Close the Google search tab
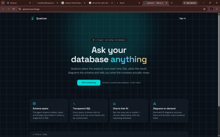 click(112, 3)
